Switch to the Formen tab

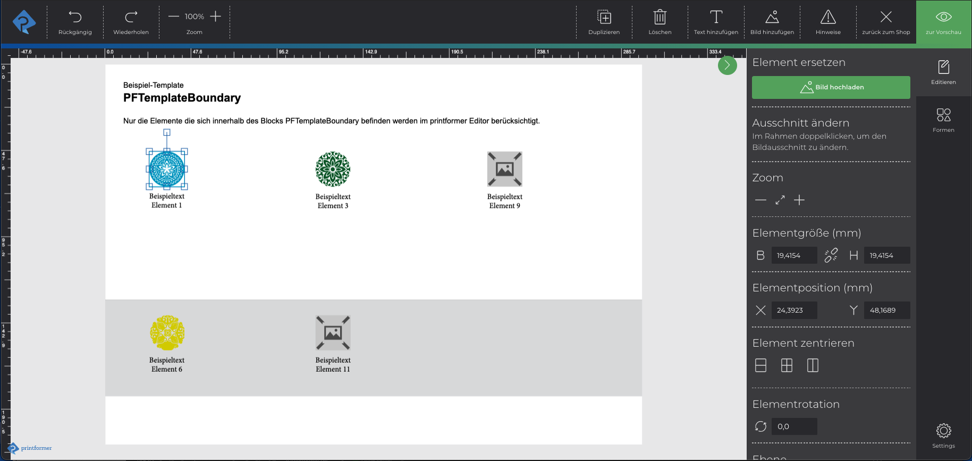point(943,120)
